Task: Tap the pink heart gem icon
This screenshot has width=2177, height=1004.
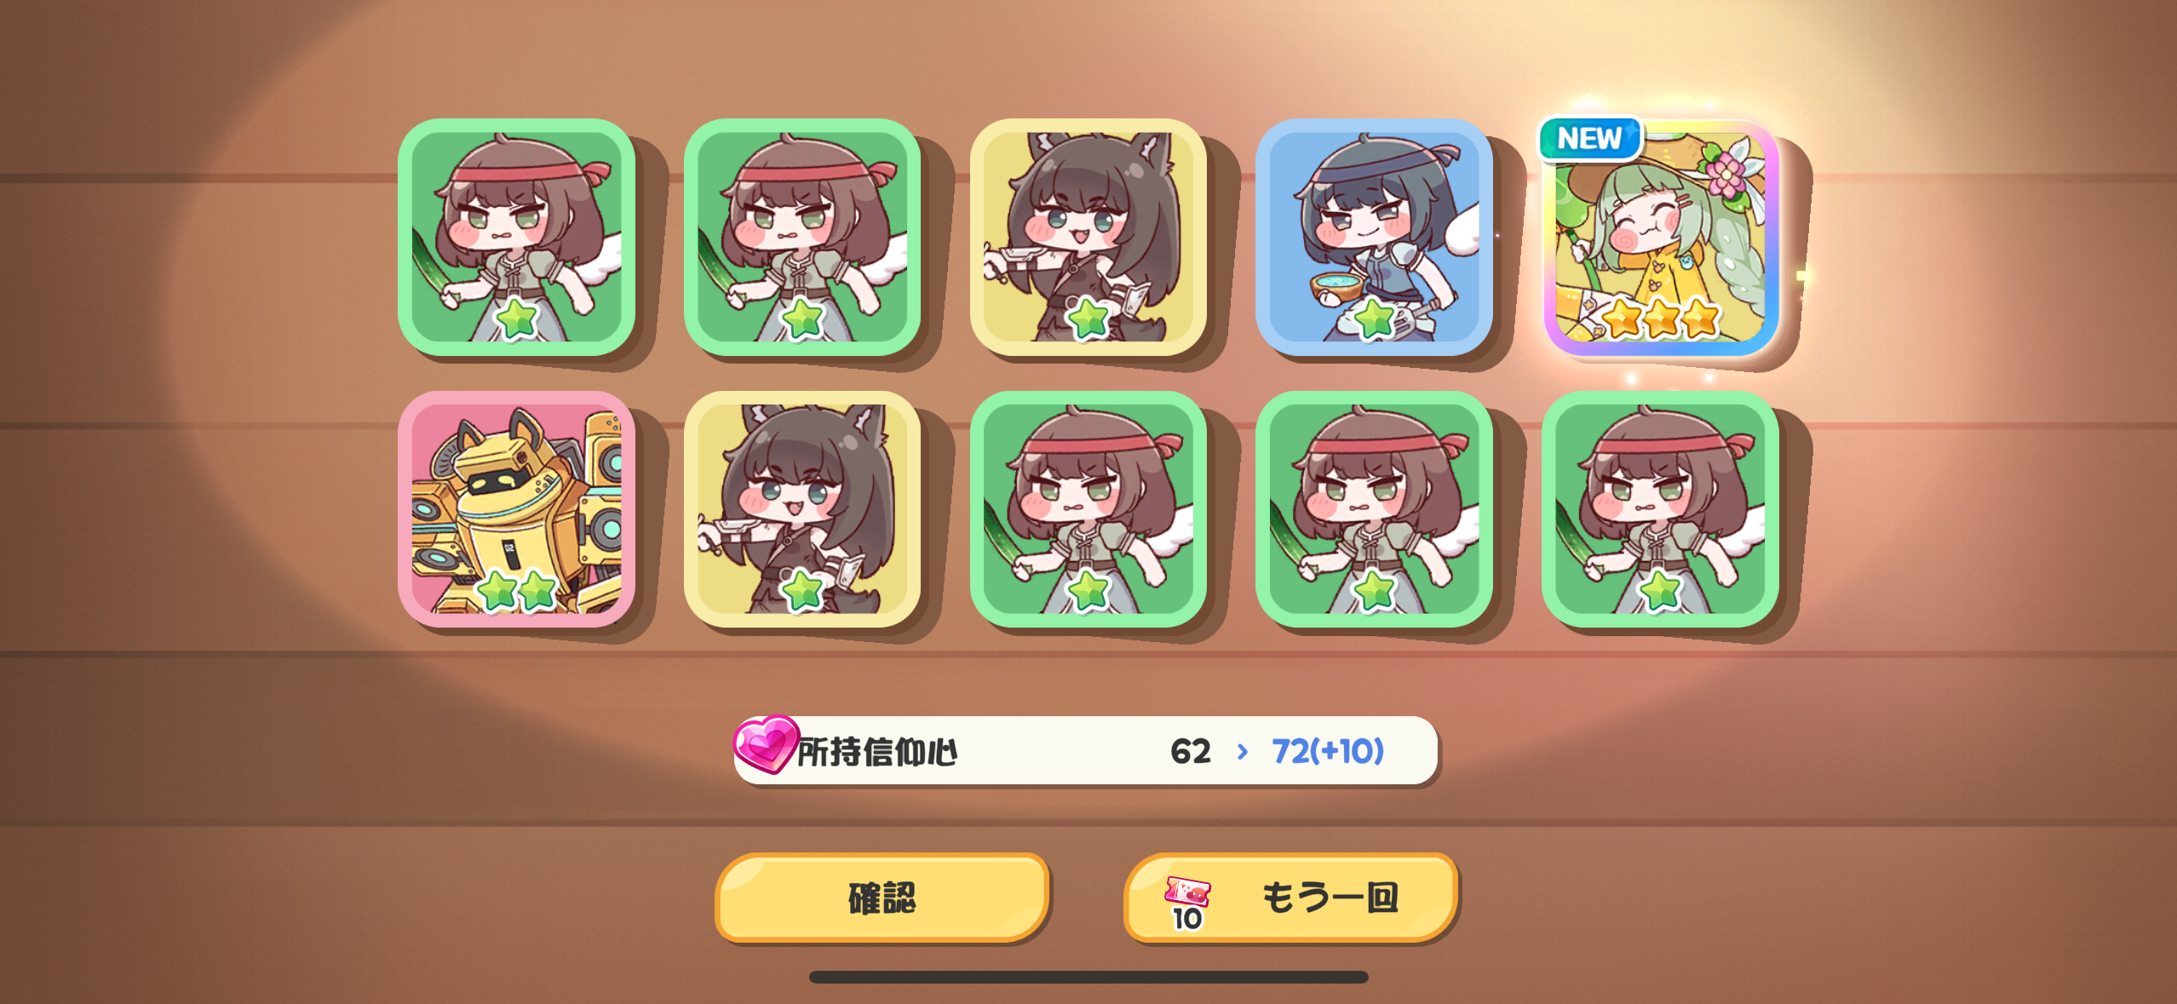Action: coord(766,744)
